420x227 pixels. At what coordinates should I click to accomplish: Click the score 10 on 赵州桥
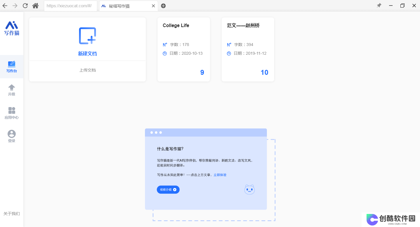265,72
